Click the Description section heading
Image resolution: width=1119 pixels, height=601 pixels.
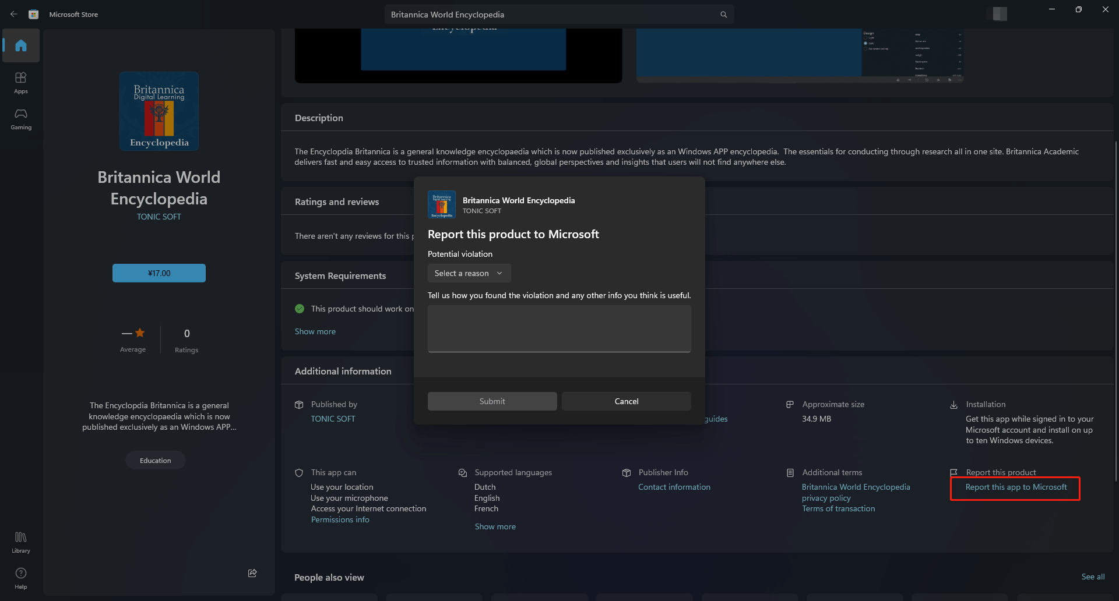click(x=319, y=118)
